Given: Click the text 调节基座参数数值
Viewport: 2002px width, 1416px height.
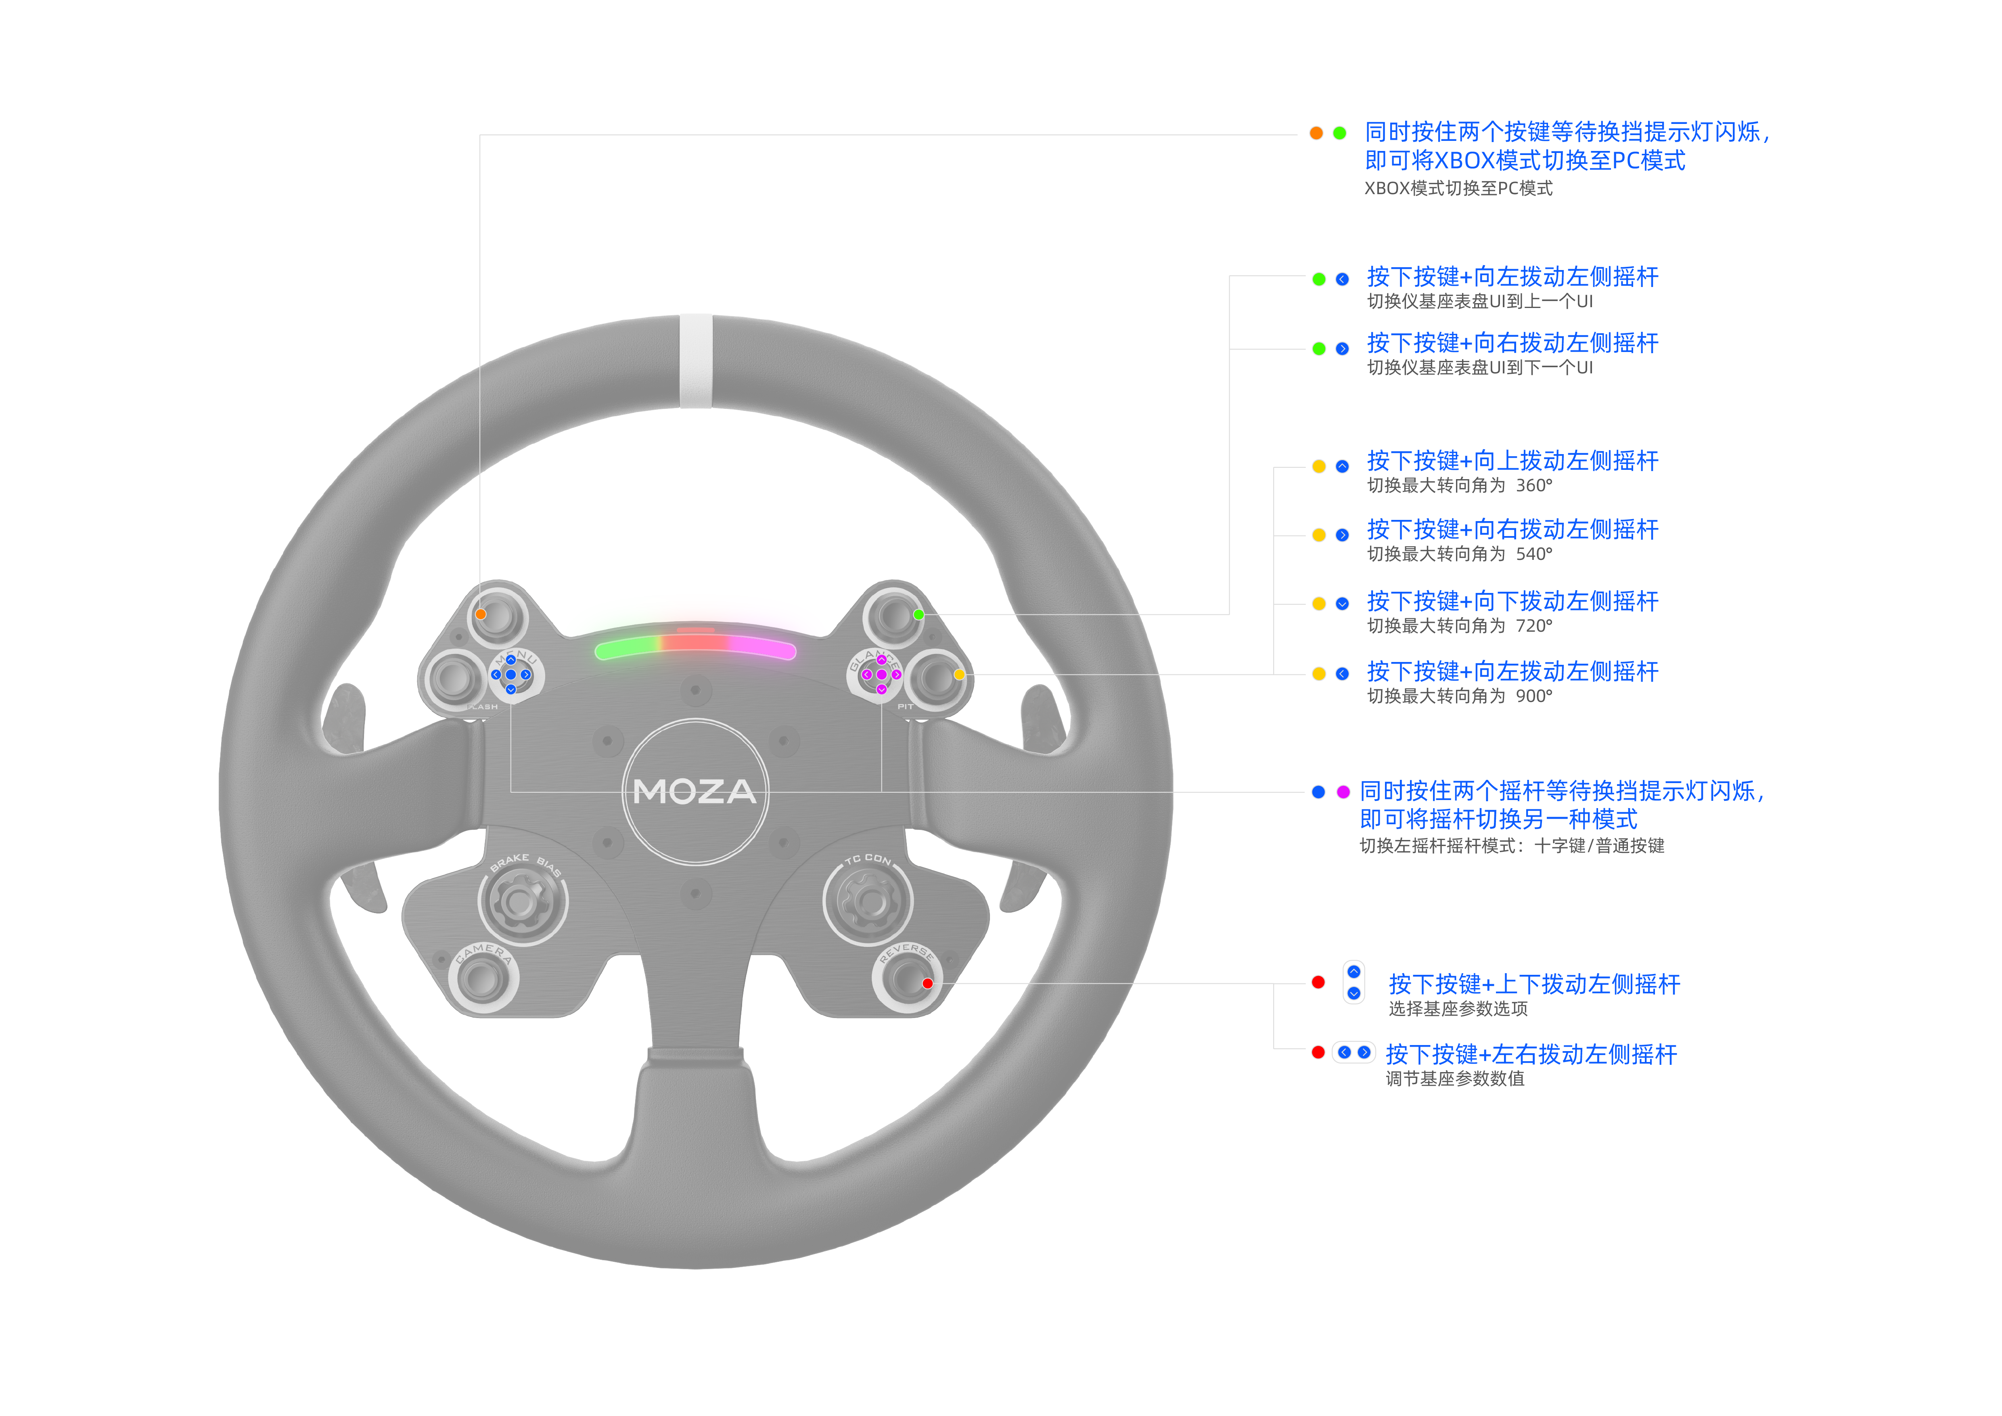Looking at the screenshot, I should pos(1456,1079).
